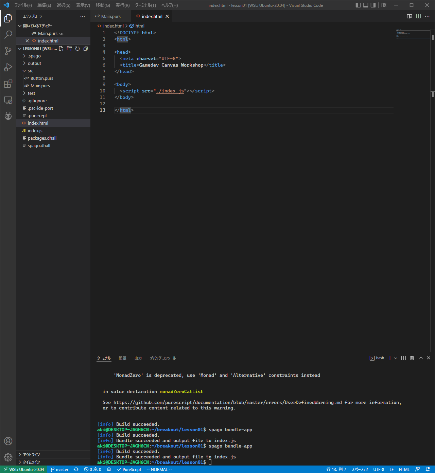Split the editor to the right

click(418, 16)
